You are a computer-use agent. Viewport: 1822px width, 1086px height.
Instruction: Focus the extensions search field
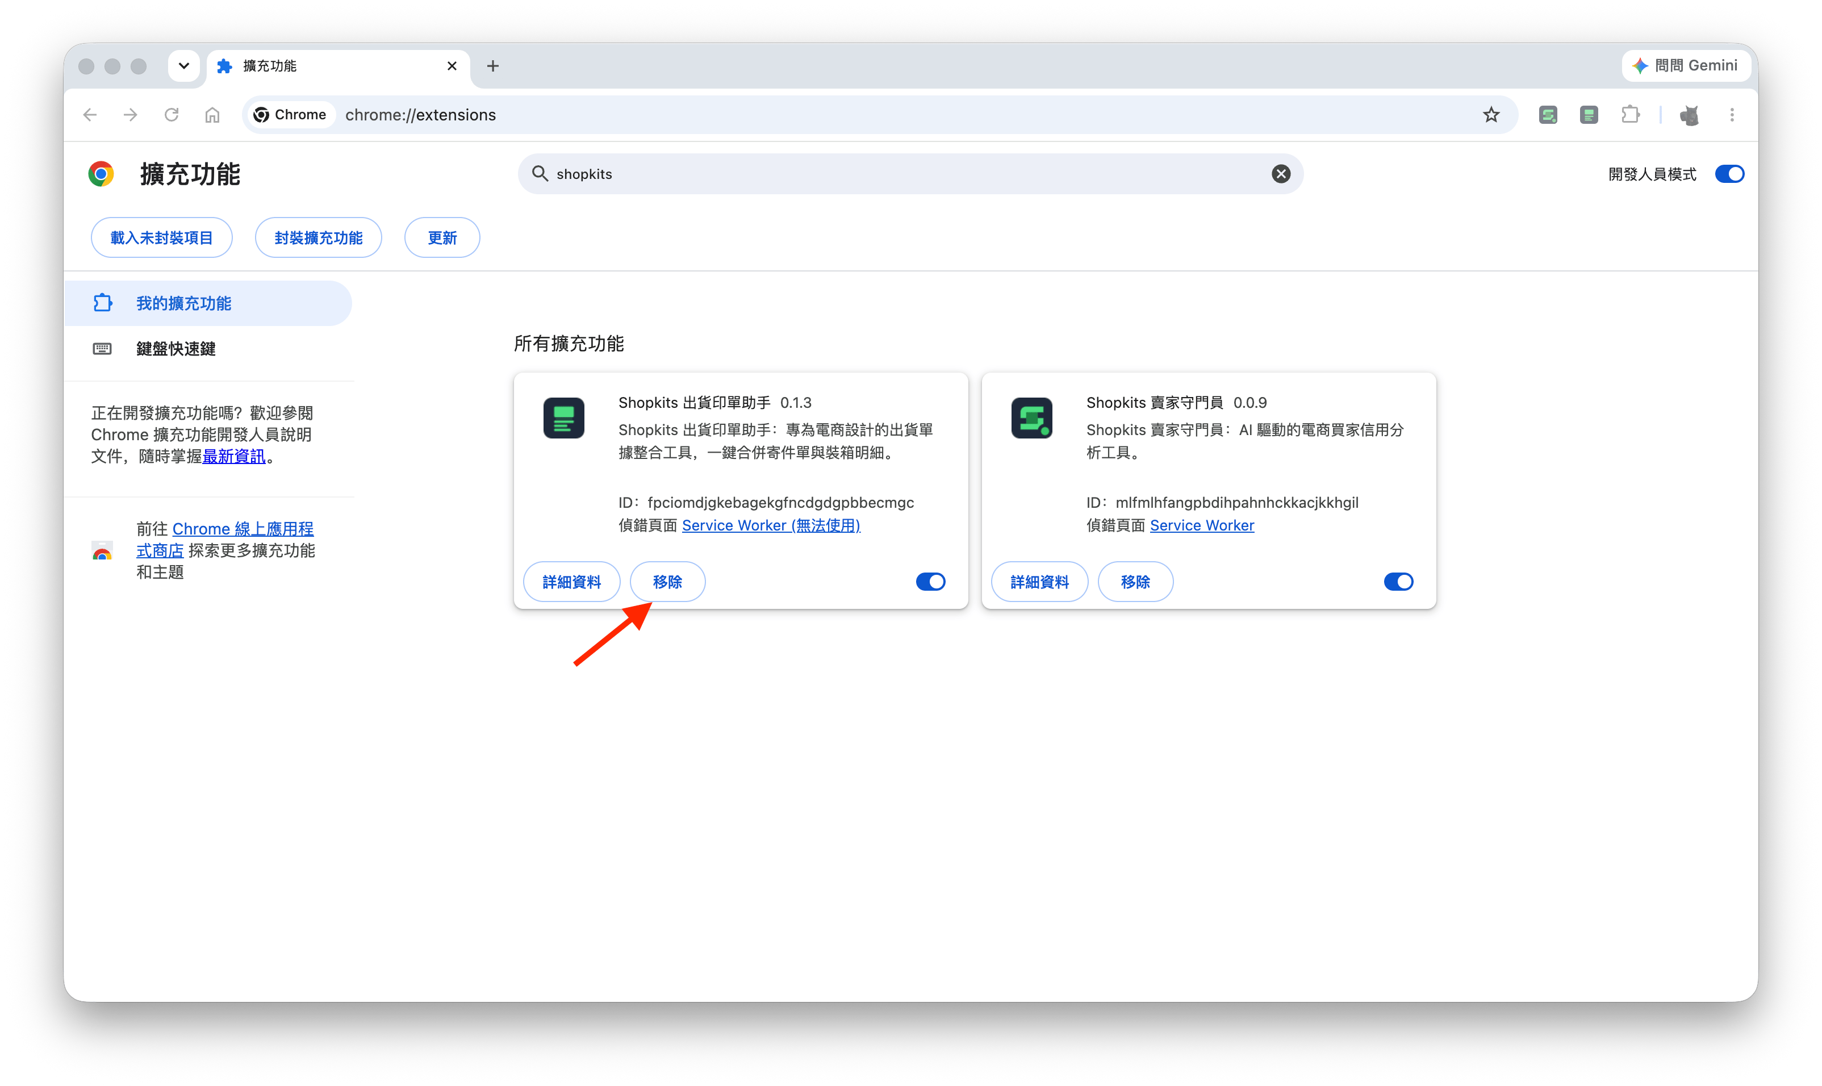(910, 174)
